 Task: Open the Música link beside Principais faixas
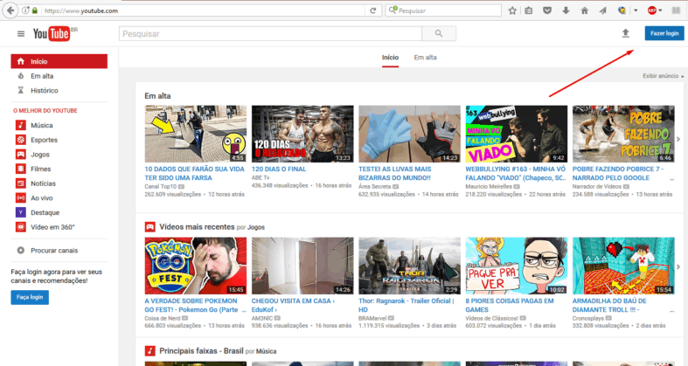266,351
